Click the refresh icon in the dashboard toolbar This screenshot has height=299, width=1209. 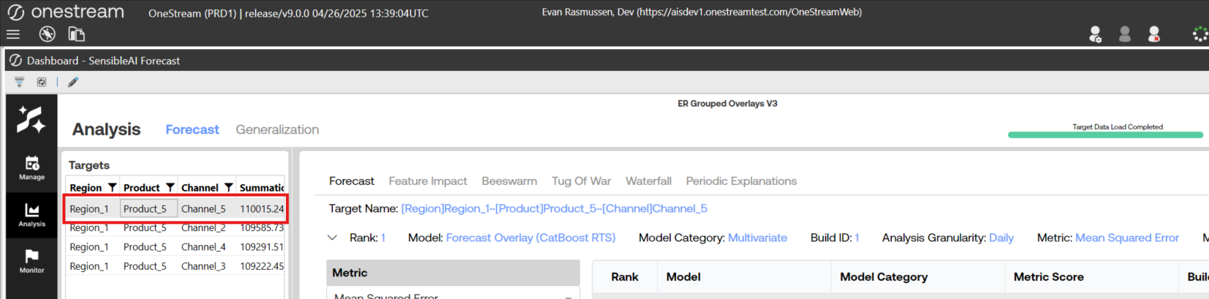click(42, 82)
